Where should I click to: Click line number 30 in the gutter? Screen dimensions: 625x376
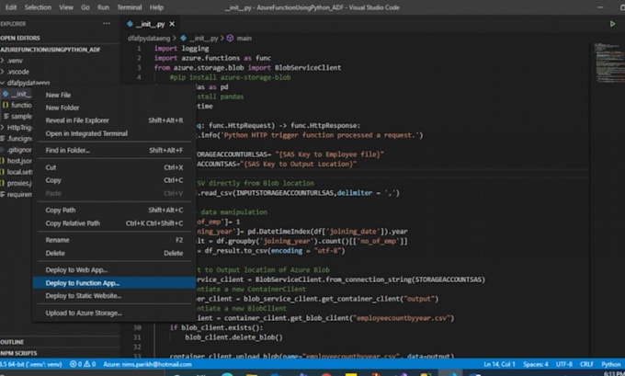(x=137, y=328)
